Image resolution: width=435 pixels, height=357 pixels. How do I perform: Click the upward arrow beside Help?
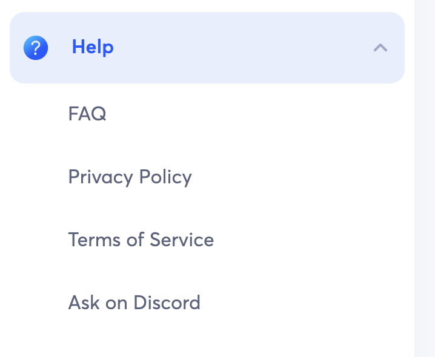pos(380,48)
